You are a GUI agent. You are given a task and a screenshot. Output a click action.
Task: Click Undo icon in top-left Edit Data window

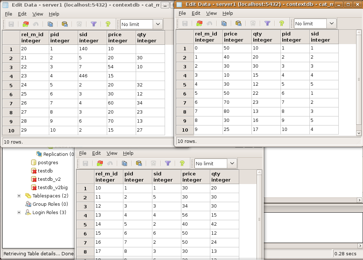click(36, 24)
